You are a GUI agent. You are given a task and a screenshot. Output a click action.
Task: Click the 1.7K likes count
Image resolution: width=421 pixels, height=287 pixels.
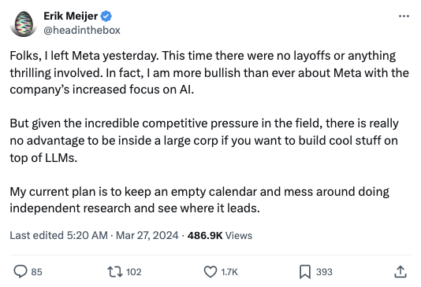click(229, 272)
